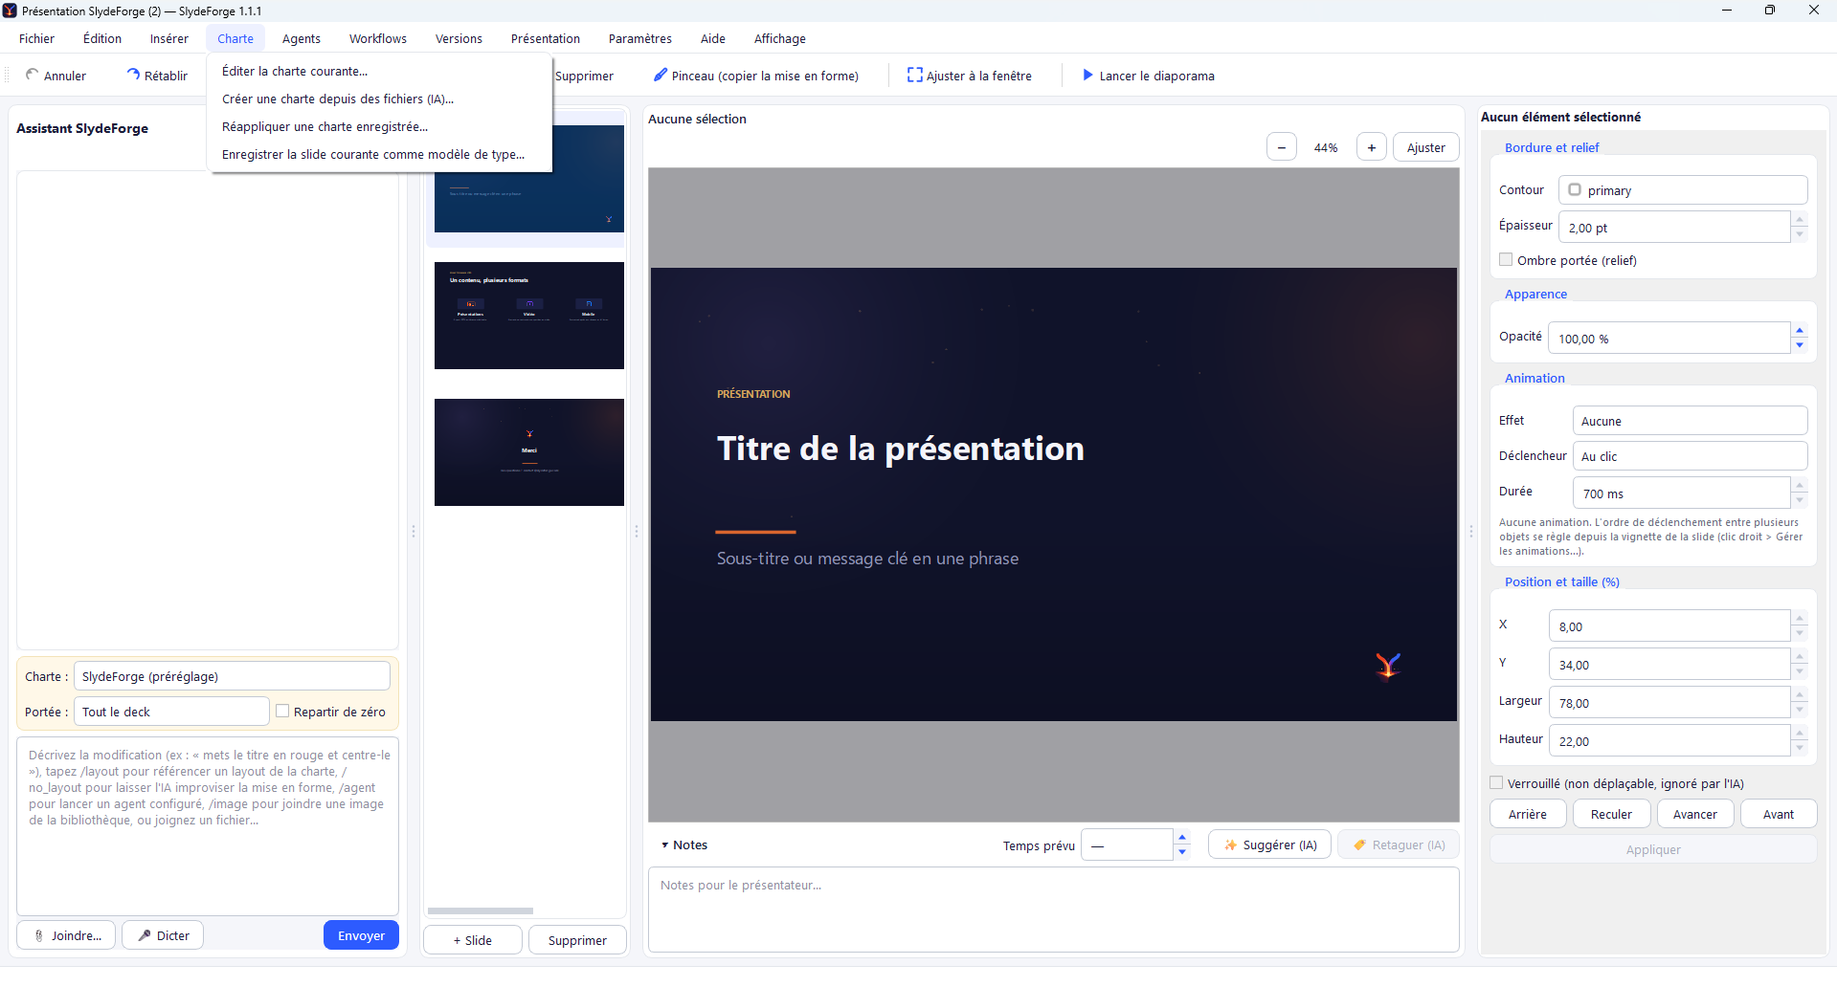The width and height of the screenshot is (1837, 987).
Task: Tick the Contour primary checkbox
Action: pyautogui.click(x=1575, y=189)
